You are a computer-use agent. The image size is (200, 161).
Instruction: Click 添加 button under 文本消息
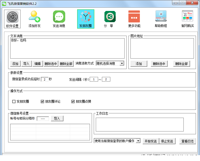pos(15,64)
